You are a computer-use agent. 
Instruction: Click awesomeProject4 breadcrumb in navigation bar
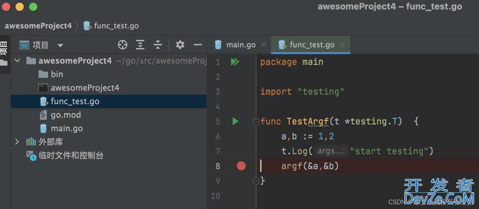click(x=38, y=26)
